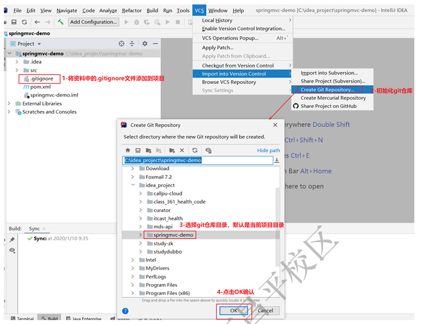Click Project directory icon in dialog
This screenshot has width=421, height=324.
pos(149,150)
